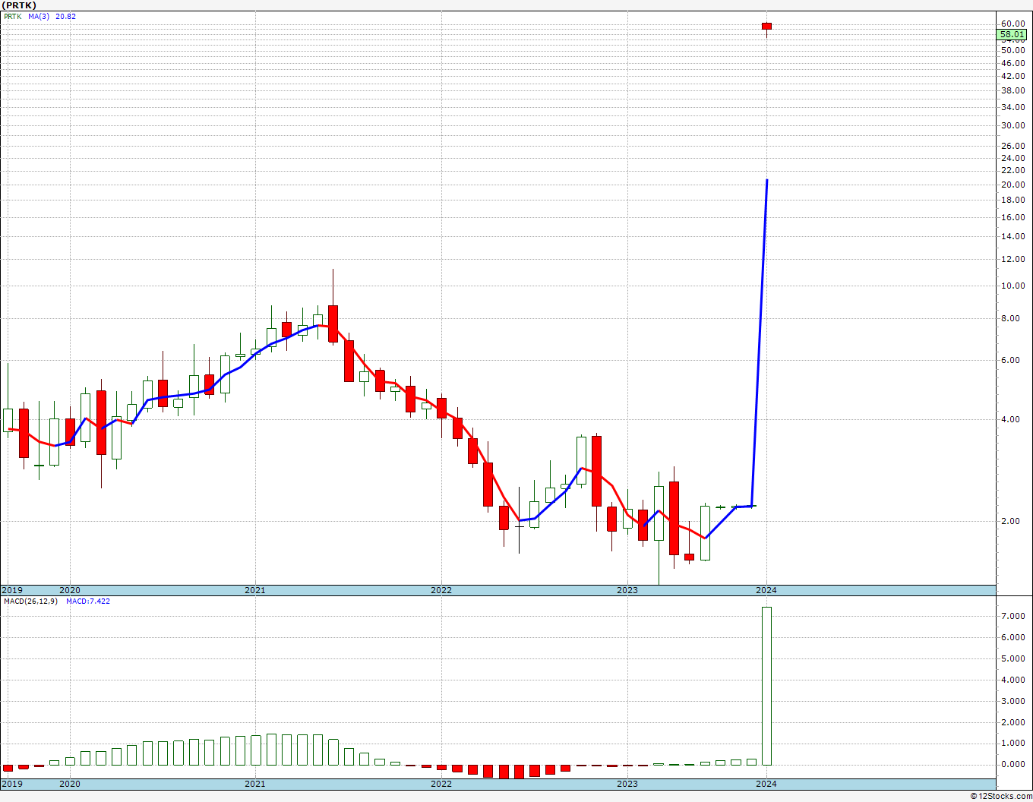Image resolution: width=1033 pixels, height=802 pixels.
Task: Click 2021 on the MACD panel time axis
Action: (x=255, y=784)
